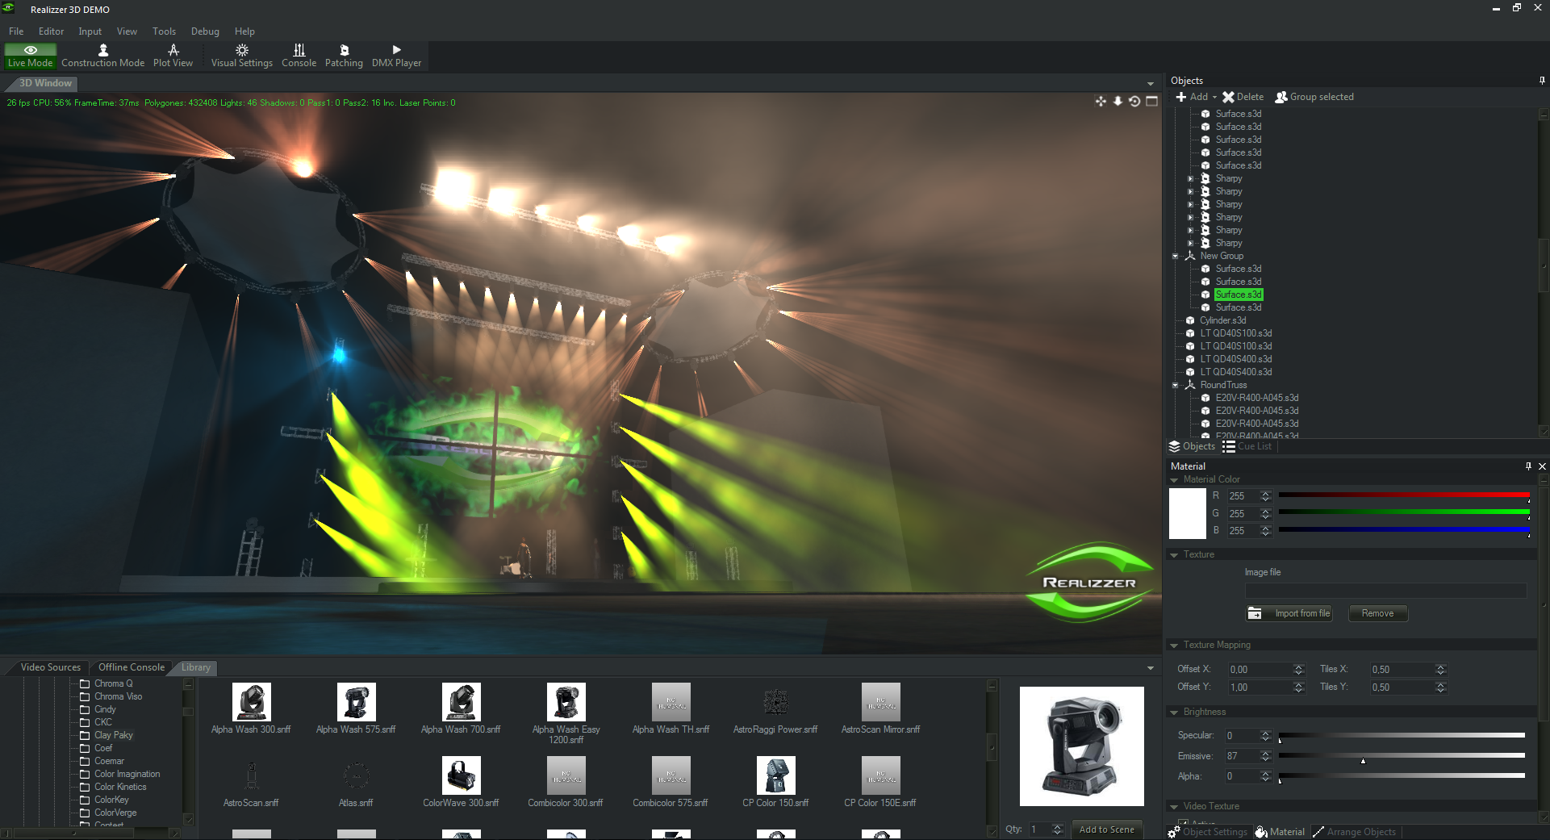Click the Tiles Y value field
Screen dimensions: 1550x840
(x=1402, y=687)
